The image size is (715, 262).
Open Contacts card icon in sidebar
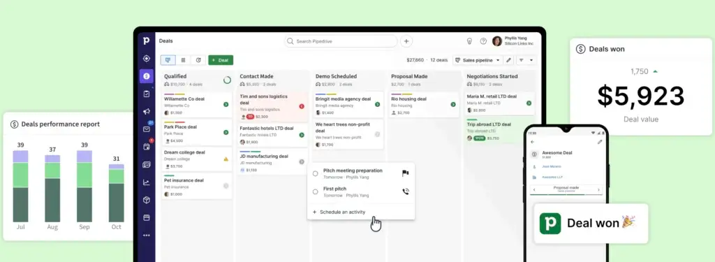tap(147, 164)
